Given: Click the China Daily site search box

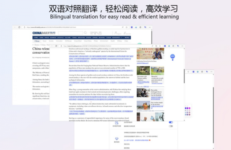Looking at the screenshot, I should 70,33.
